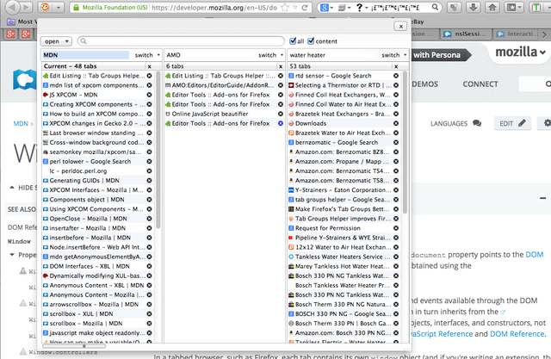Follow the 'DOM' link after 'points to the'
The width and height of the screenshot is (551, 359).
click(535, 254)
